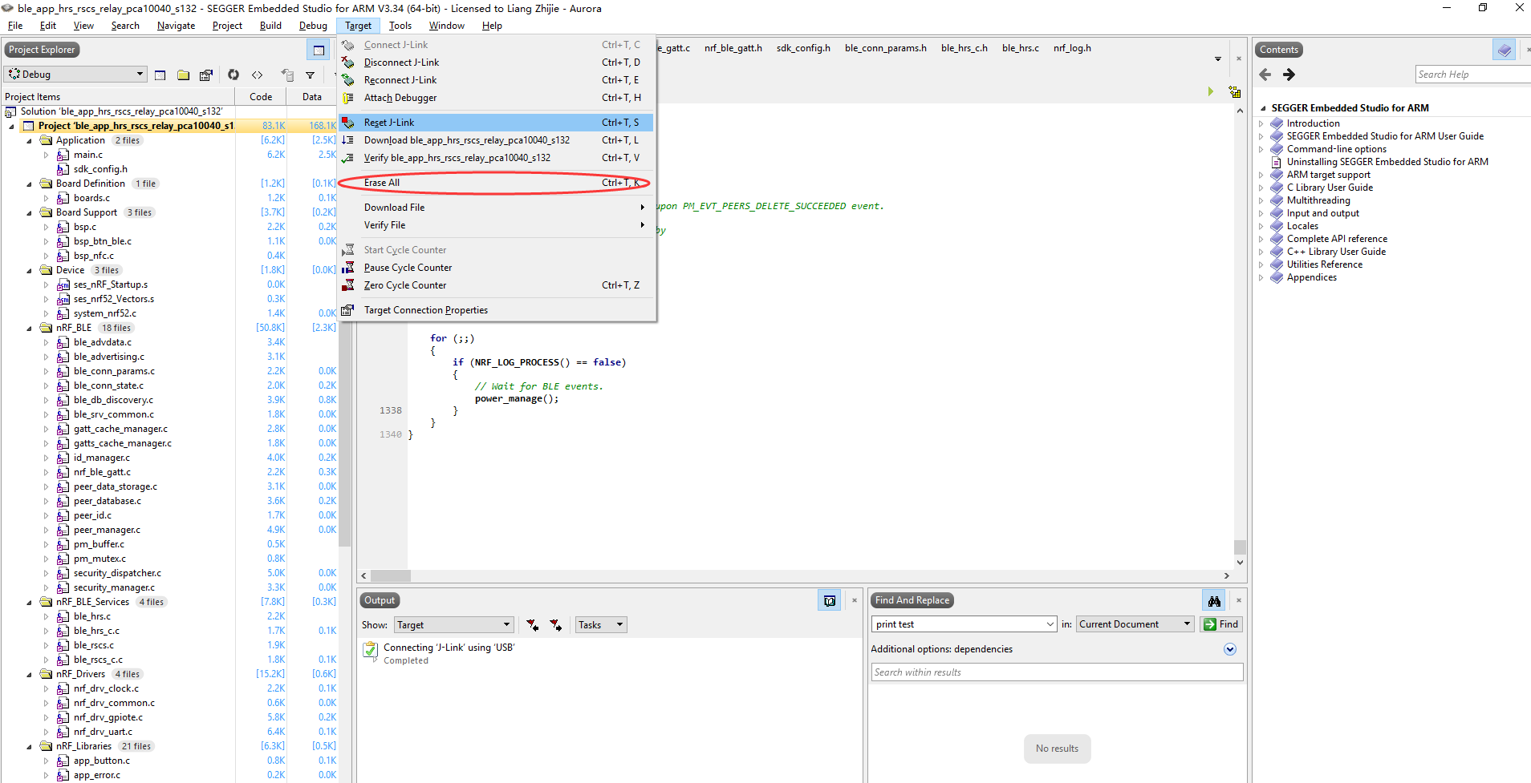This screenshot has width=1531, height=783.
Task: Switch to the nrf_log.h editor tab
Action: coord(1072,48)
